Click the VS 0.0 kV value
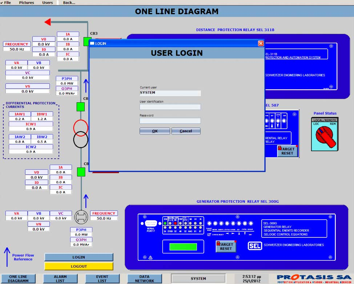The image size is (354, 284). click(28, 91)
